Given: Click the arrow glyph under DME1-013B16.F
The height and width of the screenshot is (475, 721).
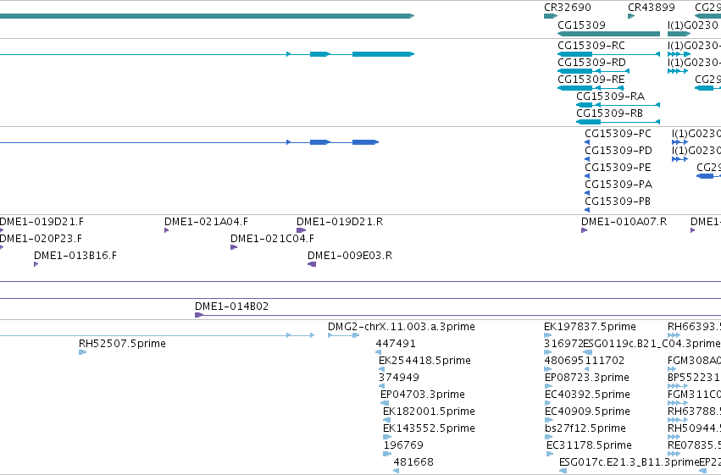Looking at the screenshot, I should 36,264.
